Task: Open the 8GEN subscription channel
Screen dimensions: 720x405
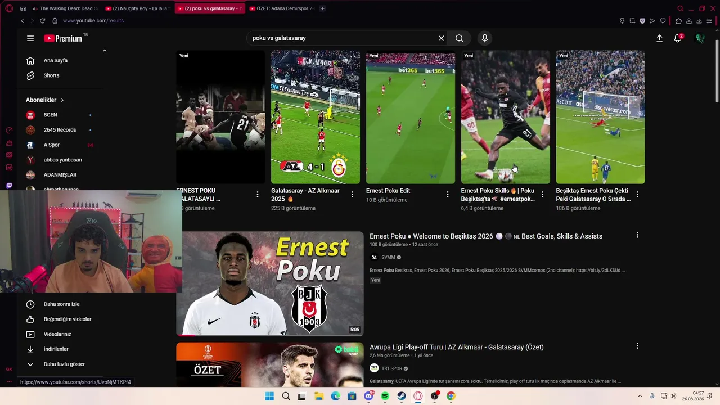Action: point(60,115)
